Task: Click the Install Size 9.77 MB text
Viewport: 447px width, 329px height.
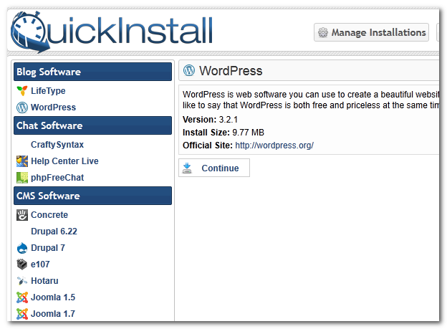Action: tap(223, 133)
